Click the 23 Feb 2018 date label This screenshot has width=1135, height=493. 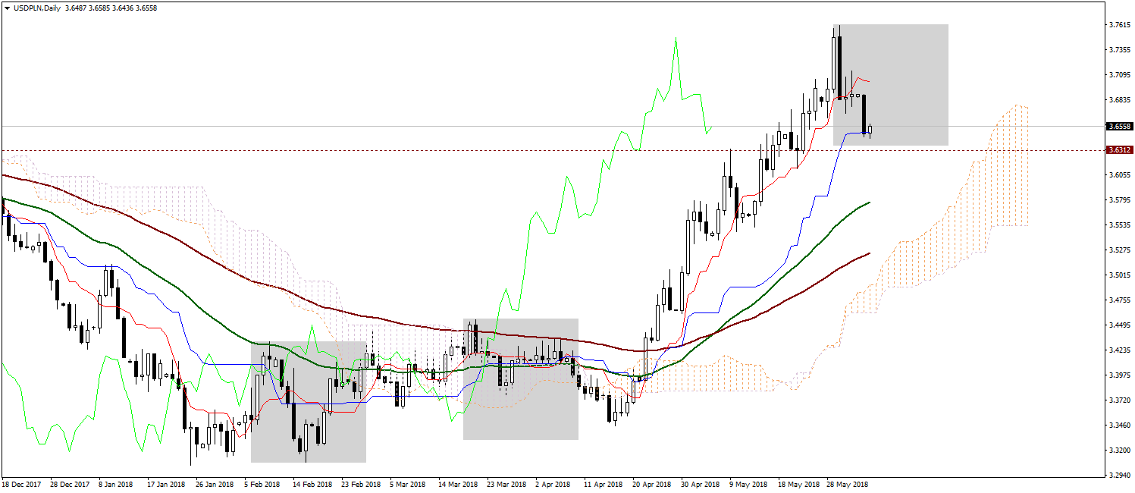tap(360, 484)
